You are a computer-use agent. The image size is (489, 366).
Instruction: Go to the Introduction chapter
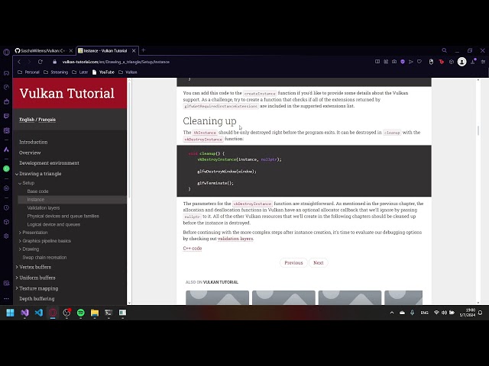coord(34,142)
